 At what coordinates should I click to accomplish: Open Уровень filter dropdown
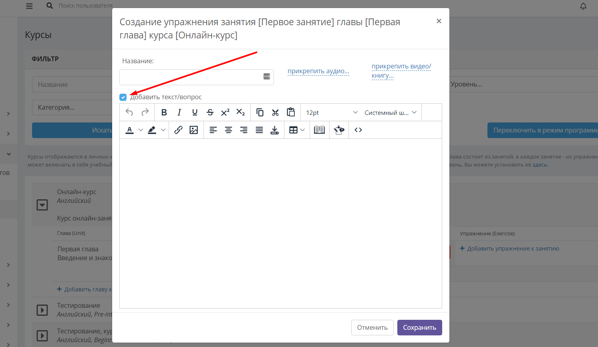click(x=523, y=84)
